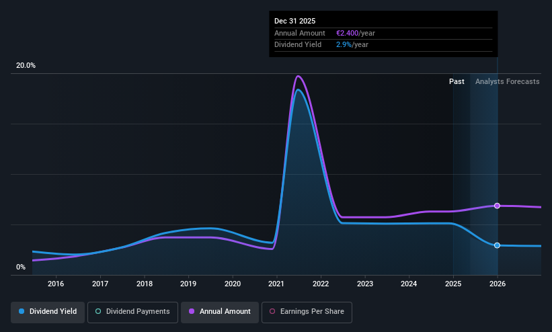Click the 2023 x-axis label
Viewport: 552px width, 332px height.
coord(365,284)
